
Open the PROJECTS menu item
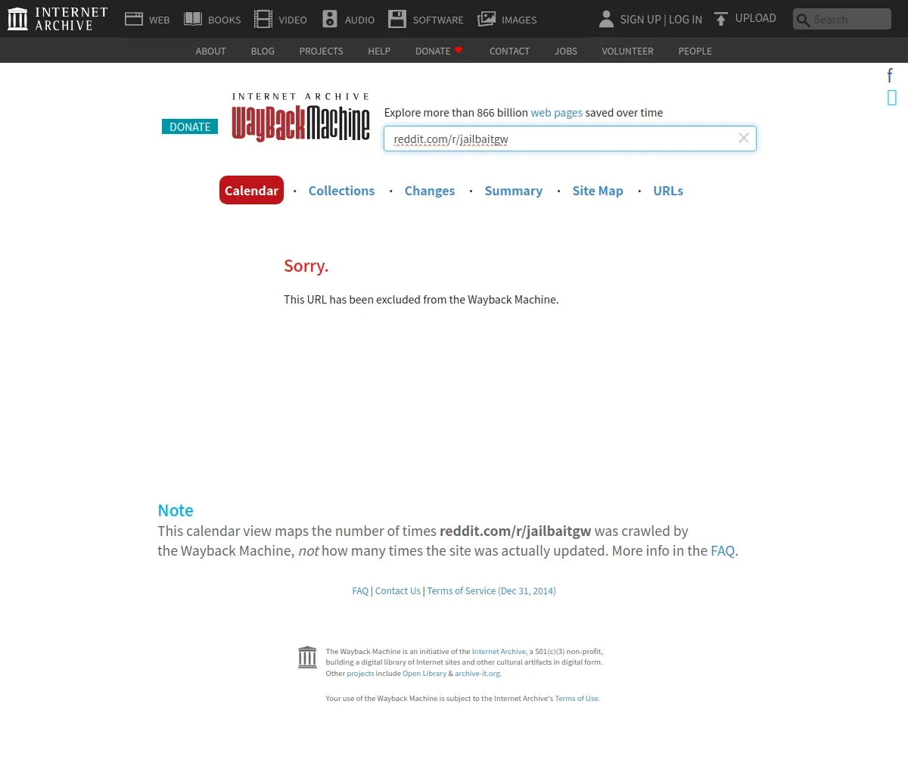[x=321, y=51]
